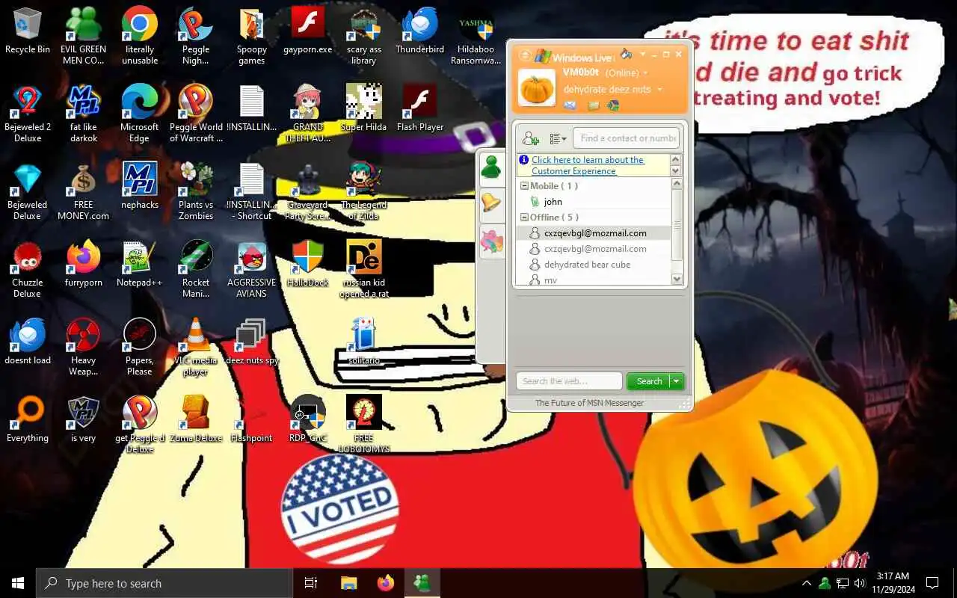Open the Chuzzle Deluxe shortcut

28,269
